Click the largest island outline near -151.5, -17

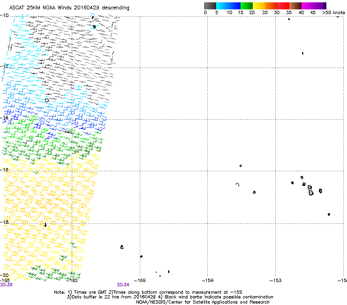click(310, 191)
